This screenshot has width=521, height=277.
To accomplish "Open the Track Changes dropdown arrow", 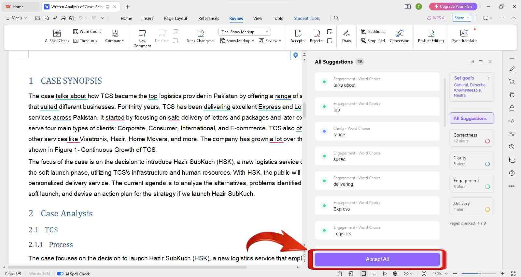I will (x=213, y=41).
